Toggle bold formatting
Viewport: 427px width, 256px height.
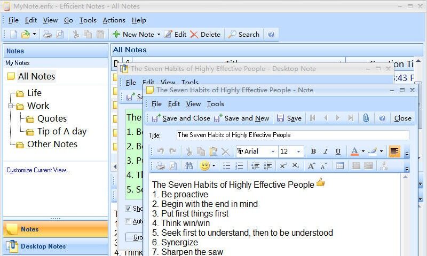click(x=313, y=151)
